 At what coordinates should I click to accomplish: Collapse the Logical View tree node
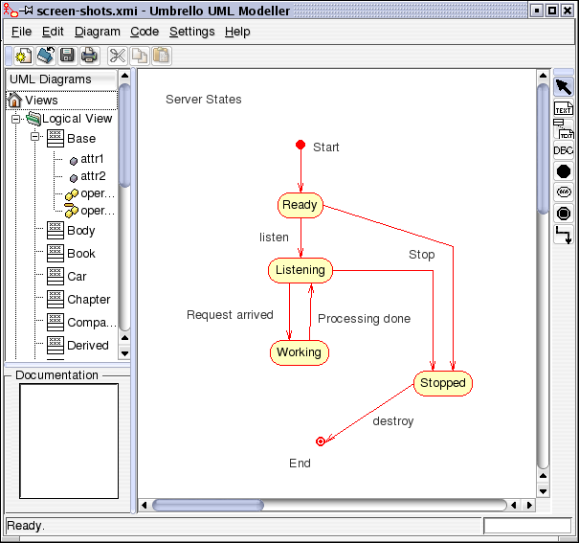15,119
